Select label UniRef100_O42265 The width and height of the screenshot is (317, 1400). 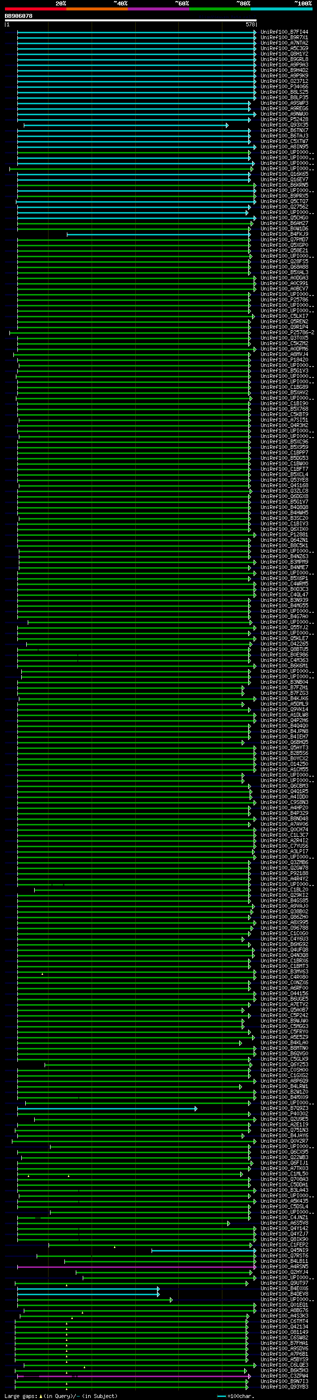(284, 644)
